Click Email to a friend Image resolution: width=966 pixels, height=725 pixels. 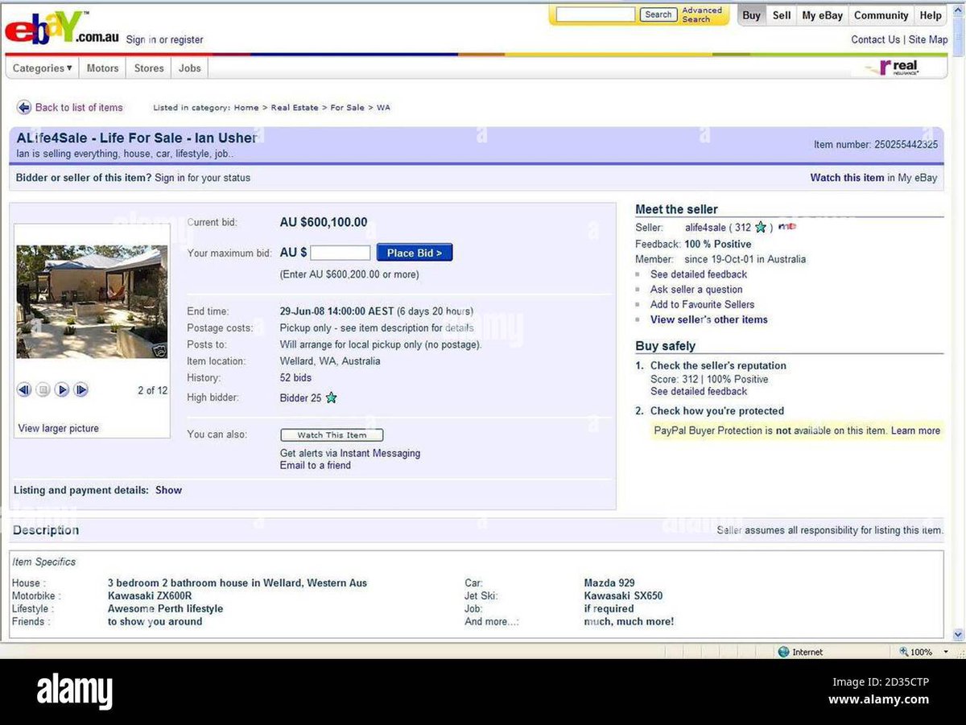tap(316, 465)
